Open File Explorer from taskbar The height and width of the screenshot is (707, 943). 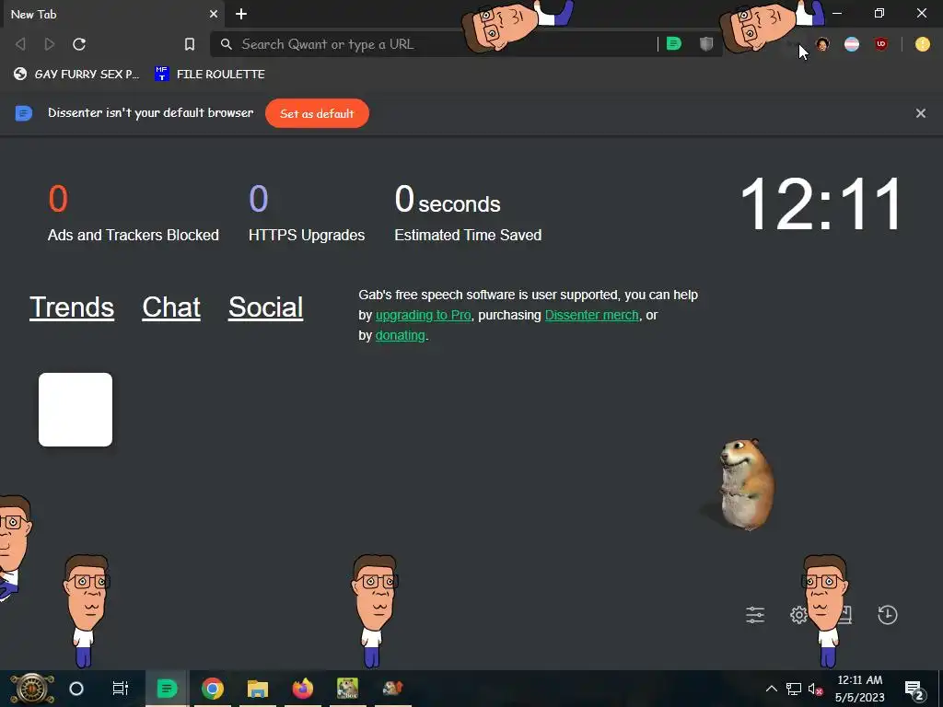pyautogui.click(x=258, y=689)
